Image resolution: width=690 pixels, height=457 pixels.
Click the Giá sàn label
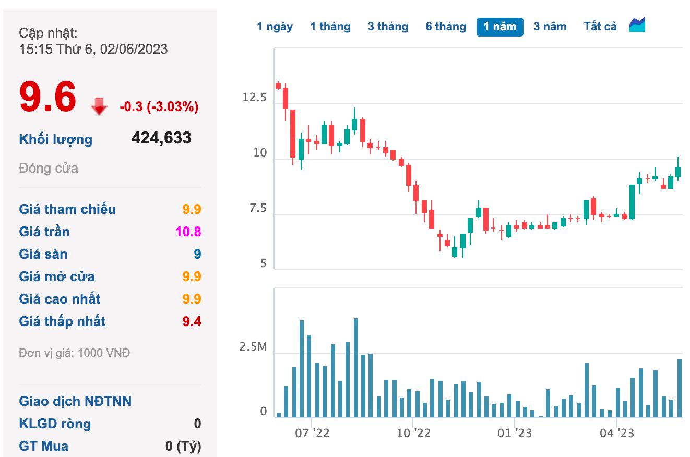[43, 254]
